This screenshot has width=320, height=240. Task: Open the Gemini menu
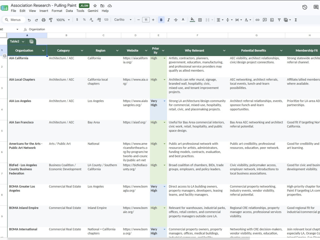pyautogui.click(x=93, y=11)
